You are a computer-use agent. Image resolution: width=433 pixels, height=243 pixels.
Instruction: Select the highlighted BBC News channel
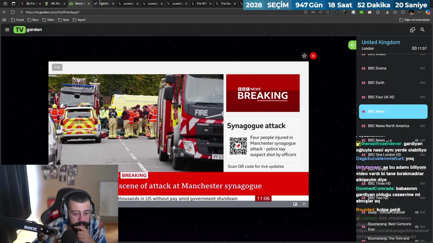(x=393, y=111)
